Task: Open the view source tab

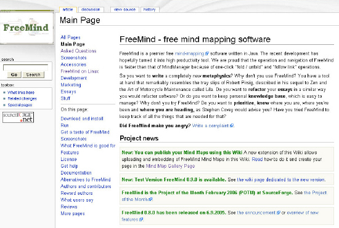Action: pyautogui.click(x=125, y=9)
